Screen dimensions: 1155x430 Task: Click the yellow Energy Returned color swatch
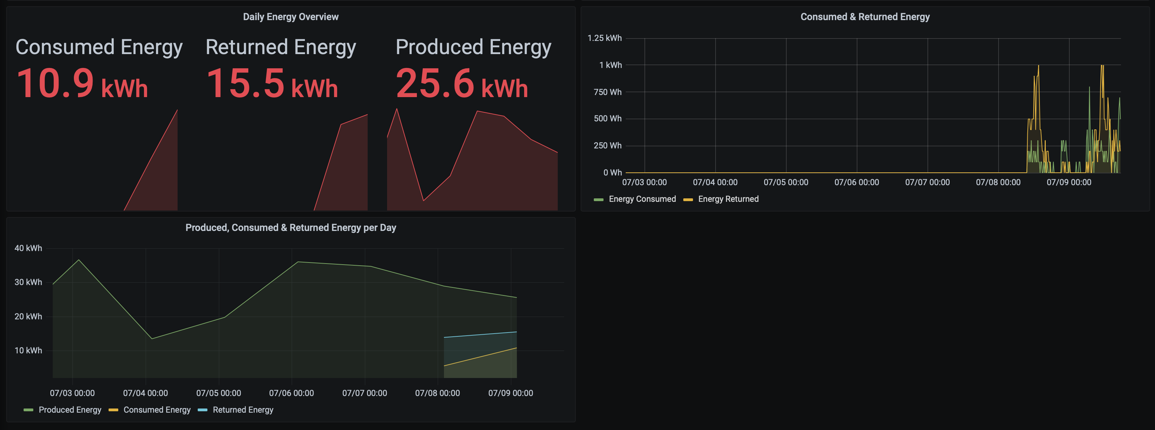[688, 199]
